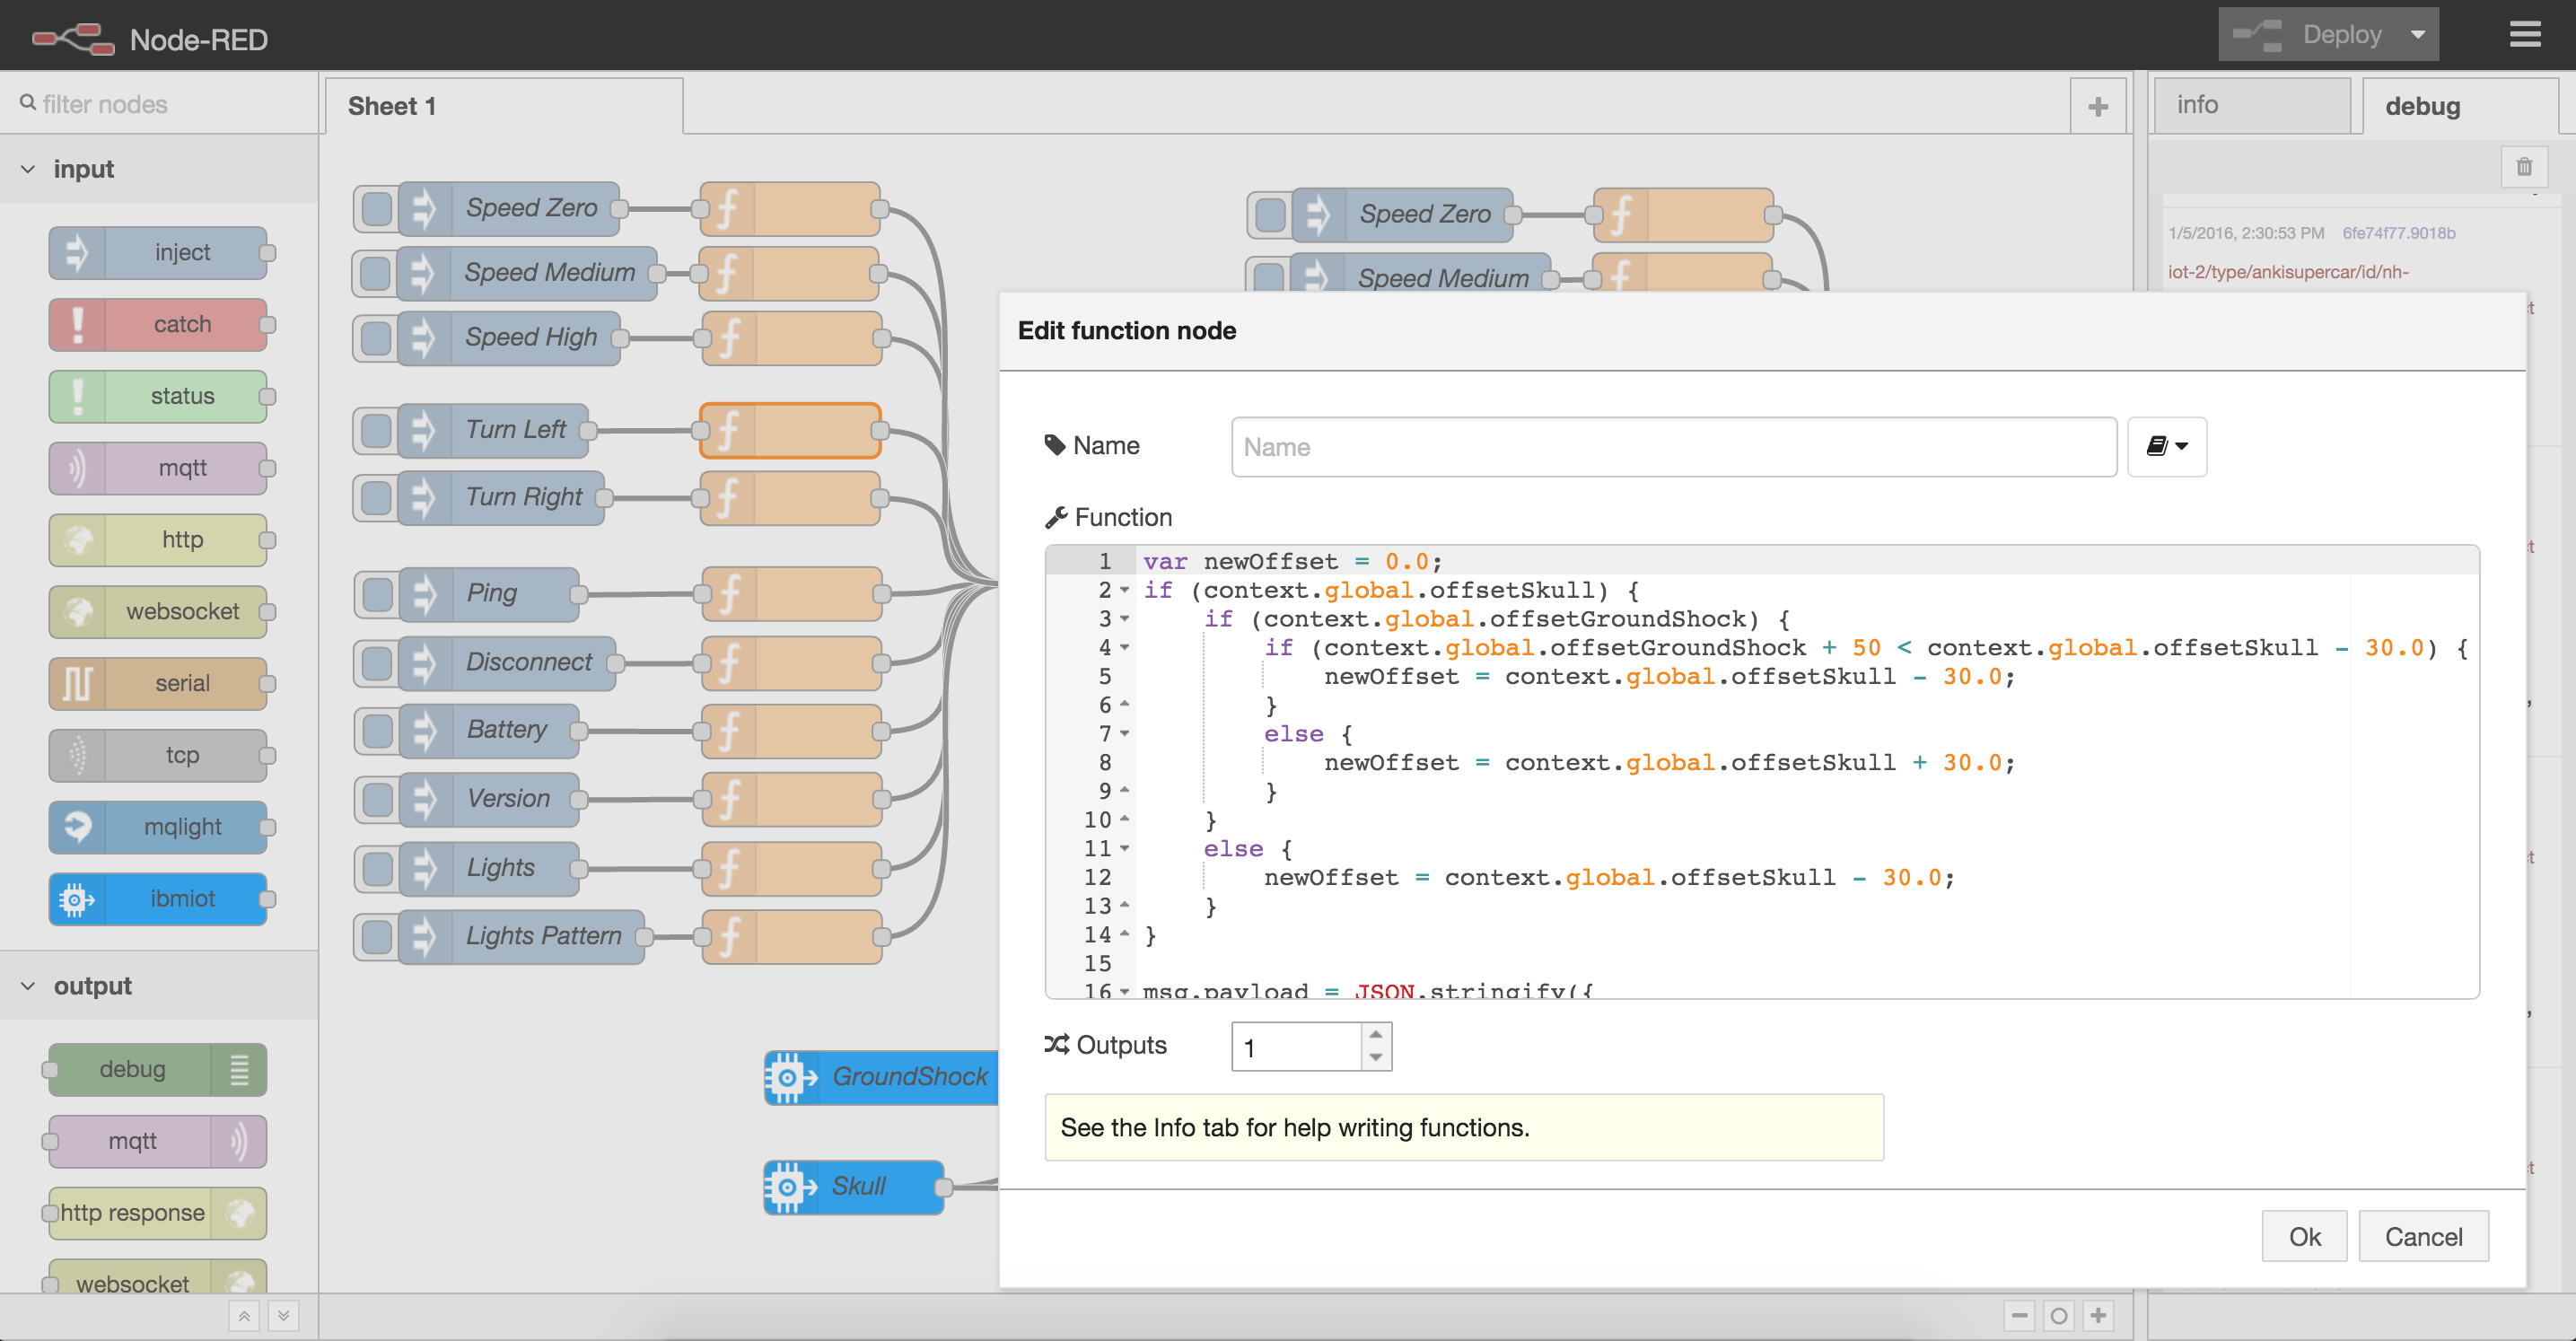Expand the input section in sidebar
2576x1341 pixels.
point(25,167)
